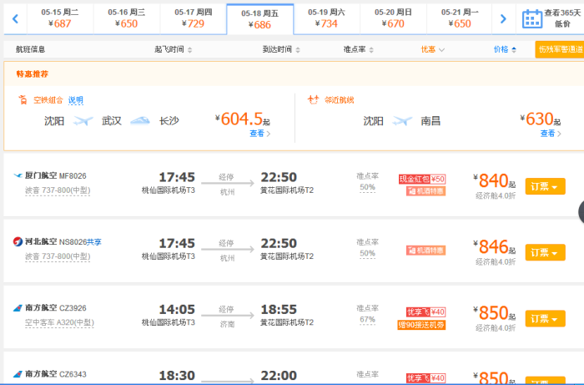
Task: Click the next dates right arrow
Action: 502,18
